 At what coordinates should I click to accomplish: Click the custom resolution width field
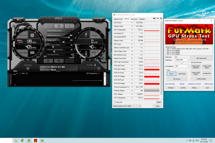[178, 63]
